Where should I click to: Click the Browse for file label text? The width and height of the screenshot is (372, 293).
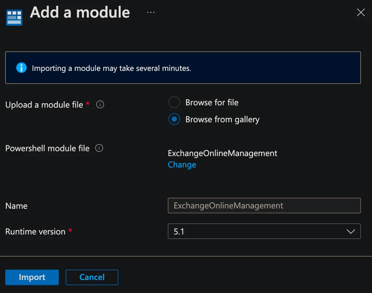[212, 102]
